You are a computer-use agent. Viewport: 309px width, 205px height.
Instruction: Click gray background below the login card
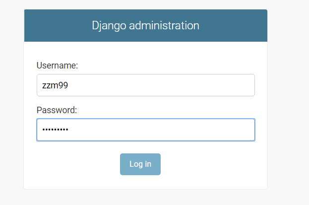click(x=145, y=198)
